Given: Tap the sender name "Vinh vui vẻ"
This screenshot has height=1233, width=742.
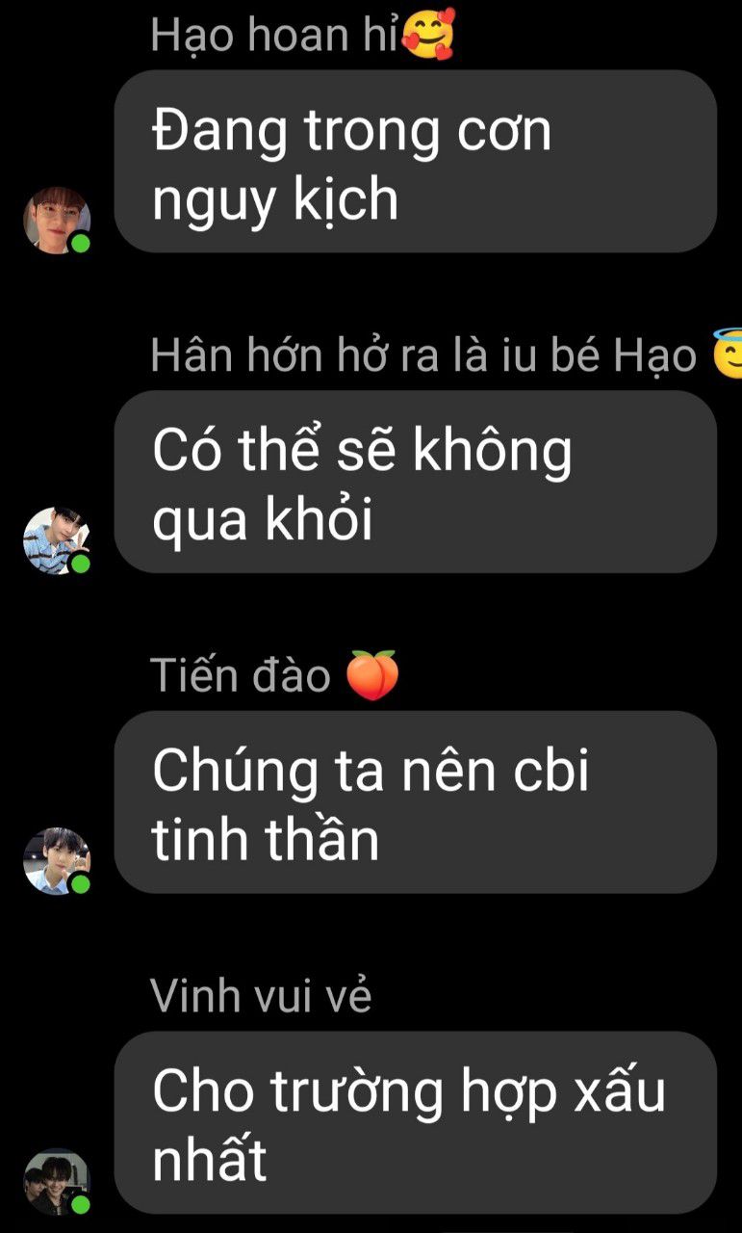Looking at the screenshot, I should (261, 996).
